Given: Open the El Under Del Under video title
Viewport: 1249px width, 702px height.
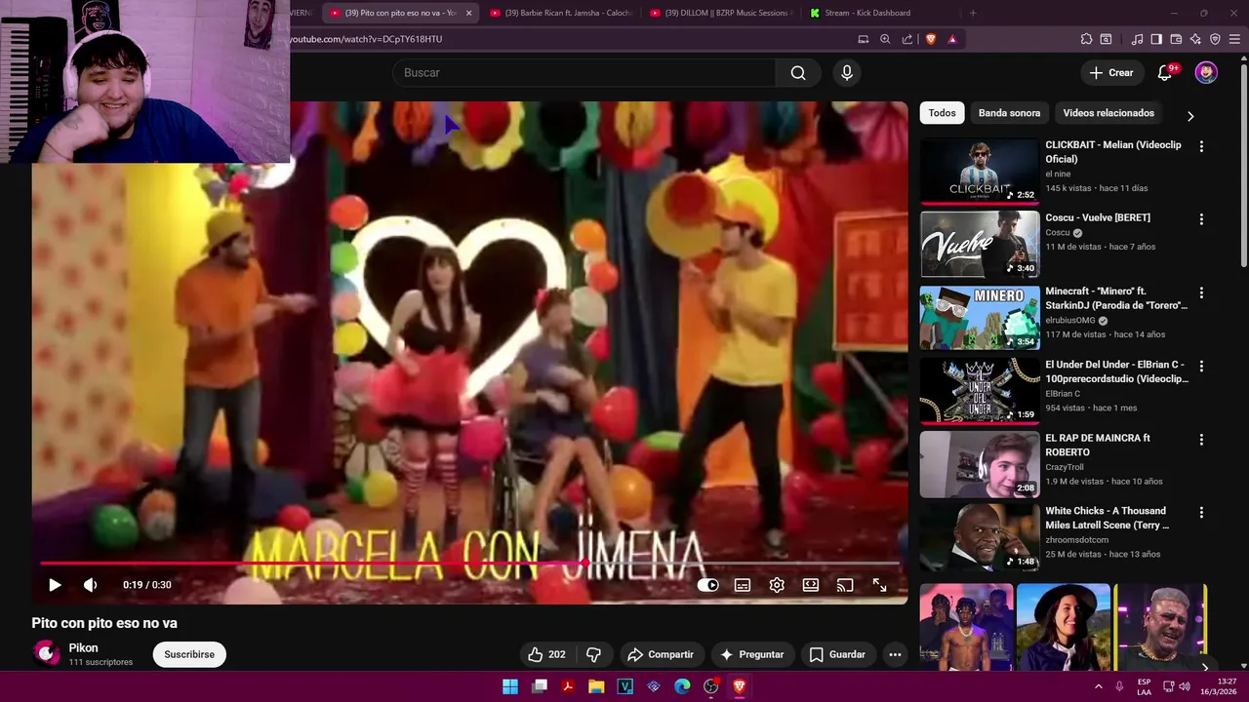Looking at the screenshot, I should [x=1116, y=371].
